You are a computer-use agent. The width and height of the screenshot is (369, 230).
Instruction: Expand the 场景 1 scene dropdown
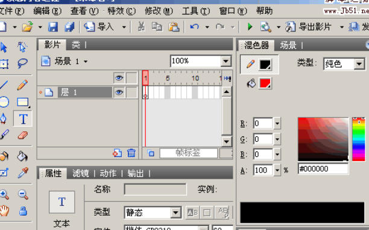pyautogui.click(x=86, y=62)
